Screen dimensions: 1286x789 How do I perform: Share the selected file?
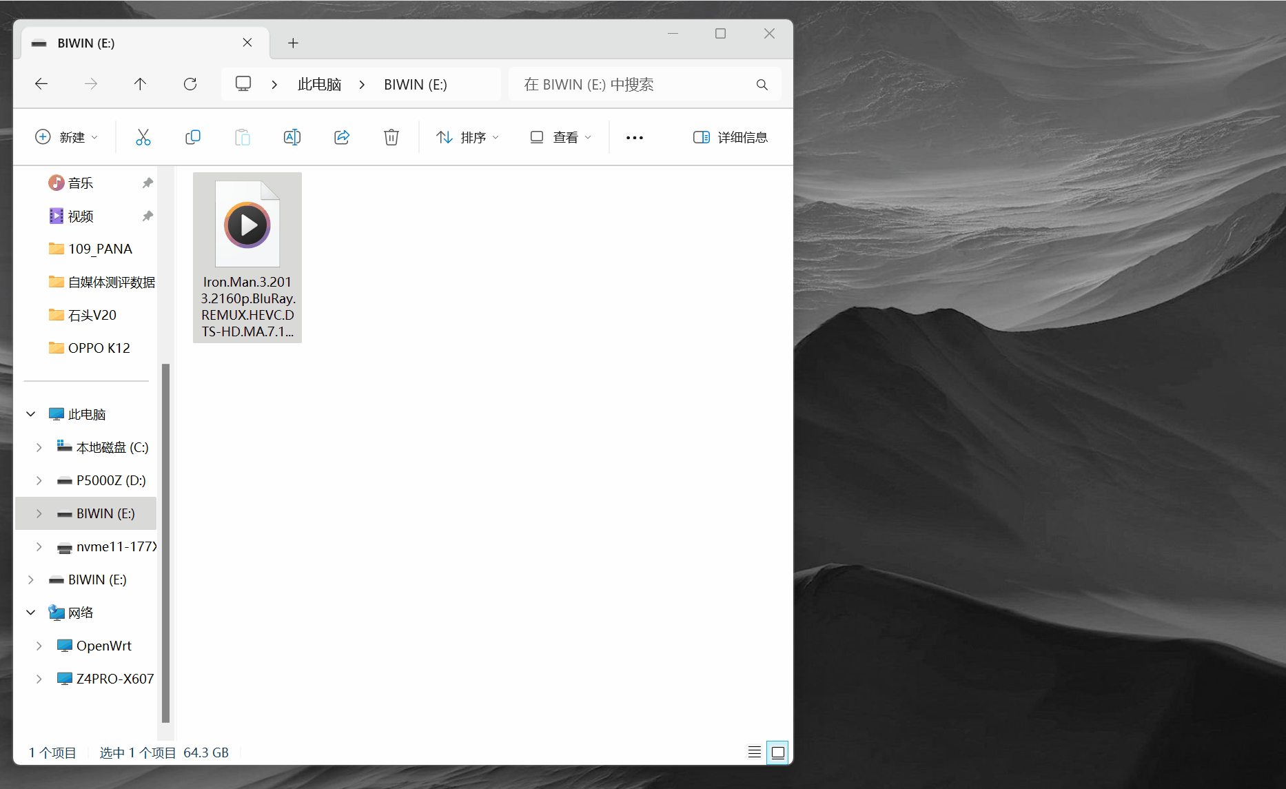pyautogui.click(x=342, y=137)
